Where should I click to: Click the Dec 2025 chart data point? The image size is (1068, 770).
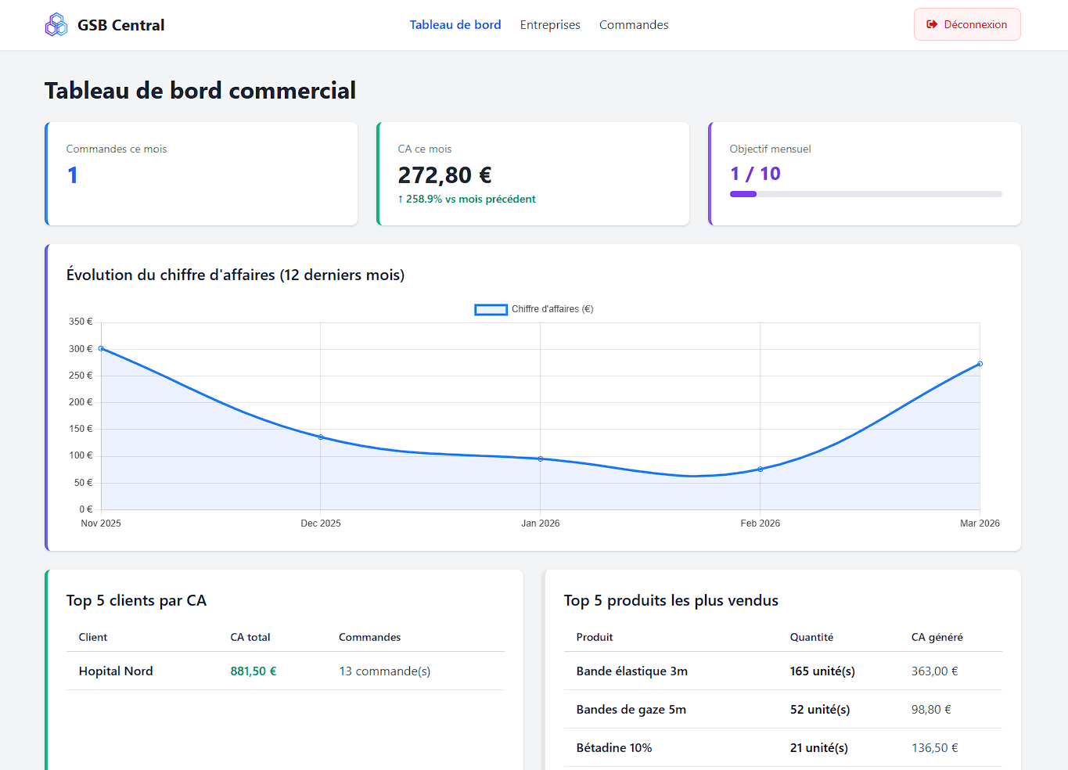pos(321,437)
